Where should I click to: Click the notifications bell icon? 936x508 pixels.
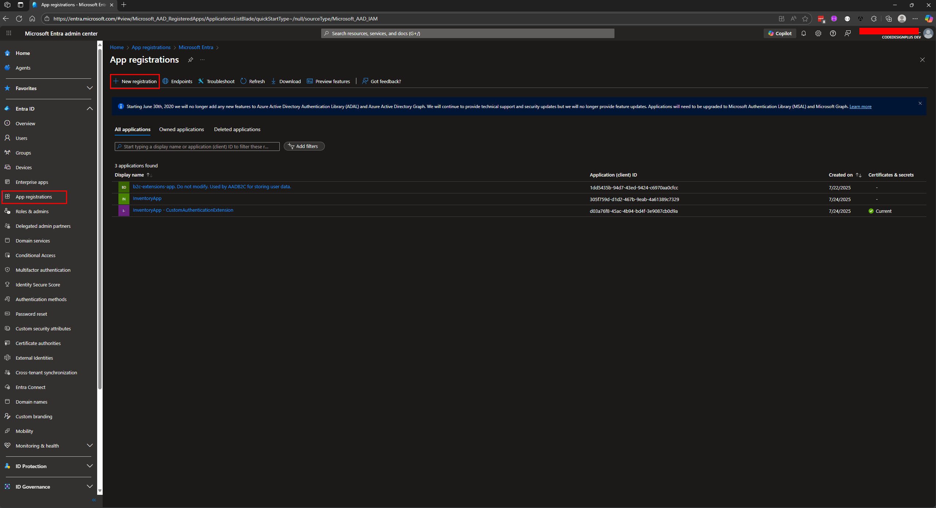point(804,33)
